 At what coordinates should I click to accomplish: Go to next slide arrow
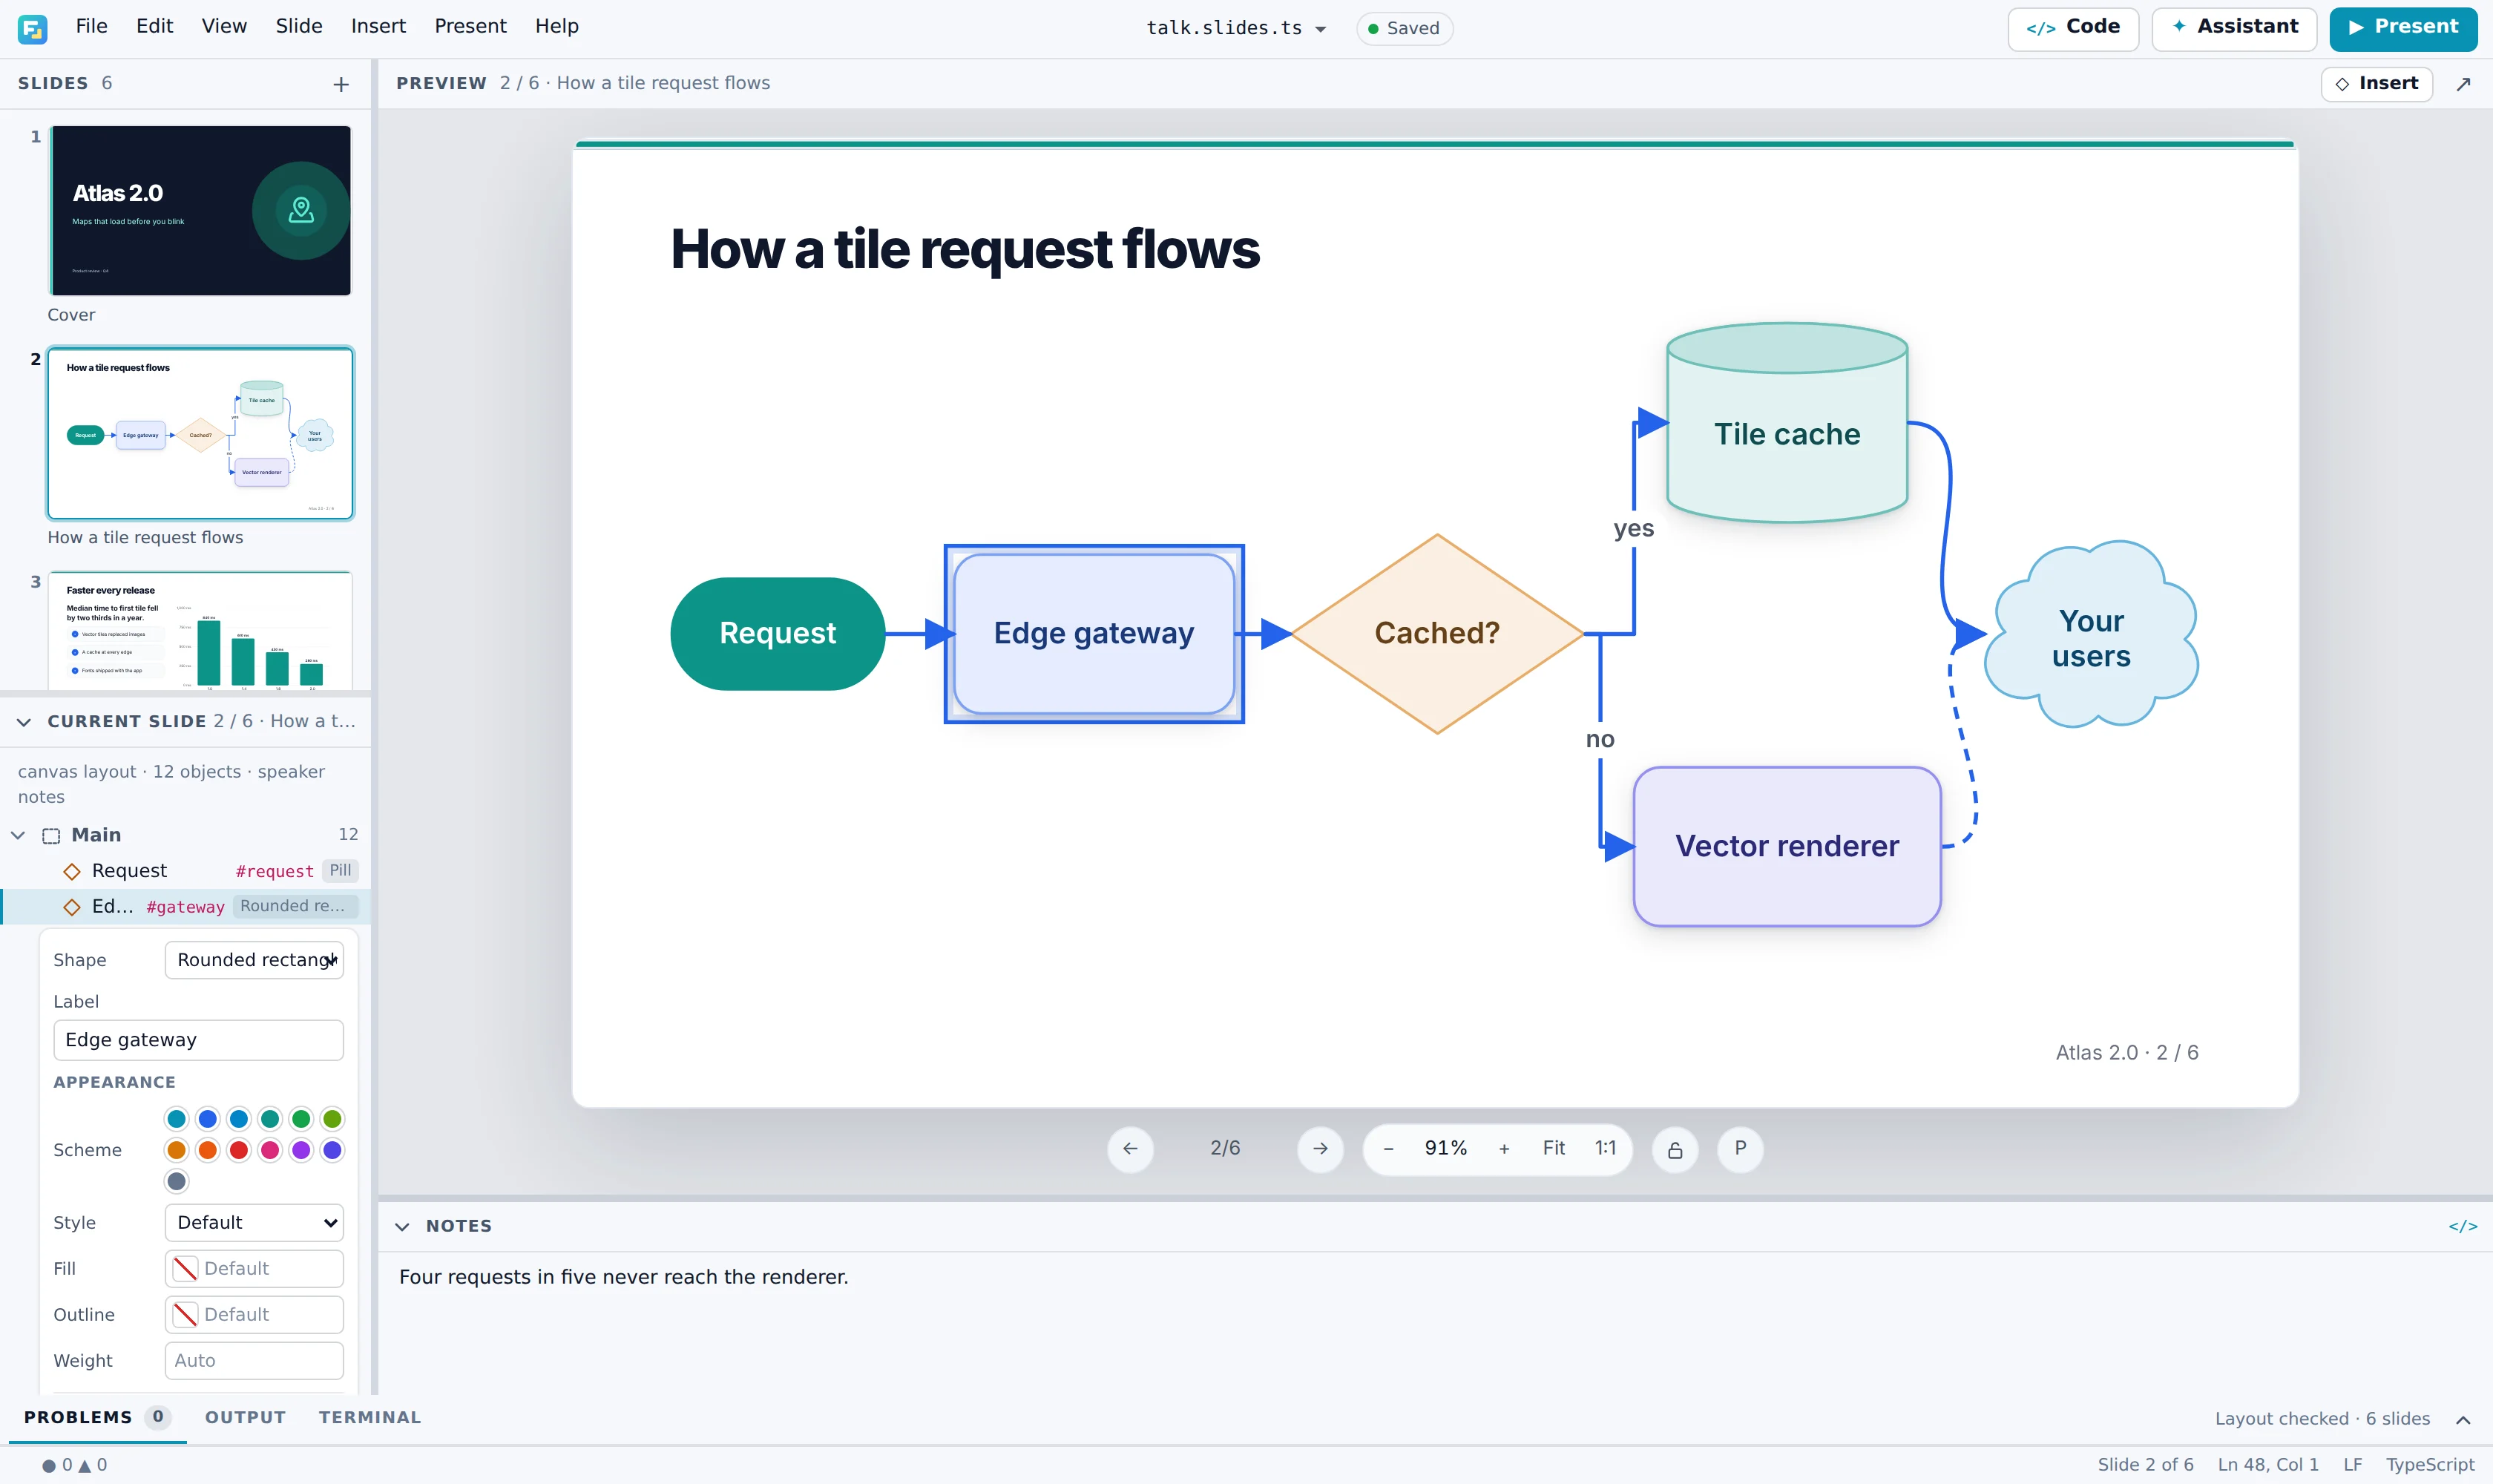point(1320,1148)
